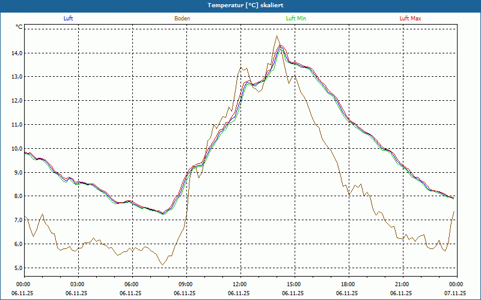Click the 15:00 time axis label

tap(293, 284)
